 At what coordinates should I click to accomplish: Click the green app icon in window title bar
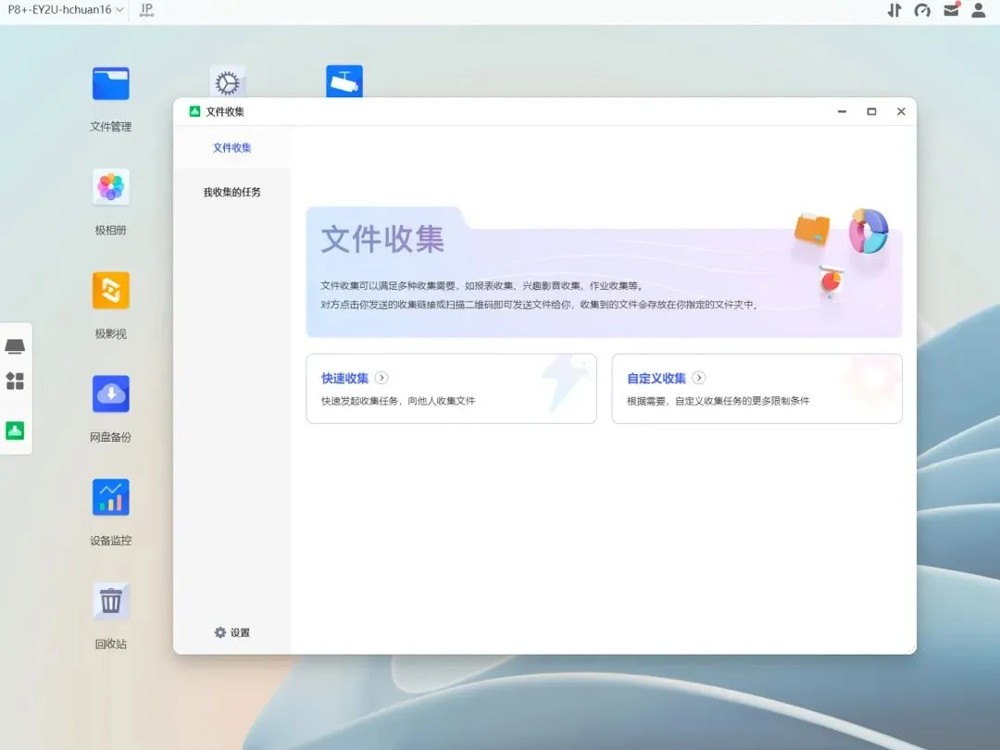(194, 112)
